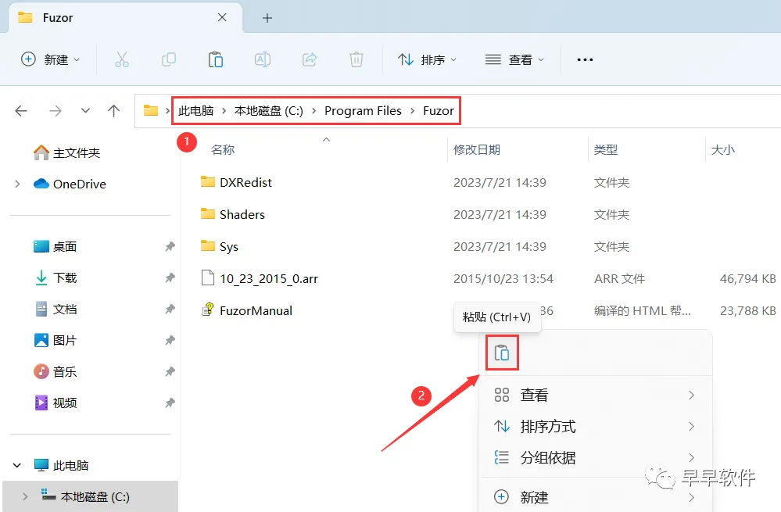The image size is (781, 512).
Task: Click 本地磁盘 (C:) in address bar
Action: [268, 110]
